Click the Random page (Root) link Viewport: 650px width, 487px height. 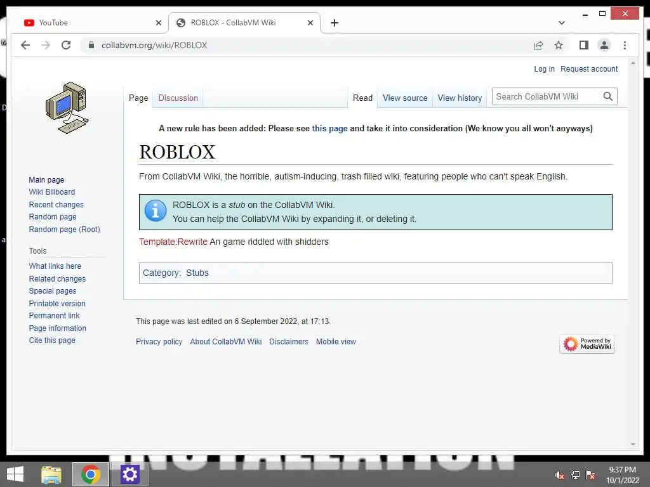click(x=64, y=230)
